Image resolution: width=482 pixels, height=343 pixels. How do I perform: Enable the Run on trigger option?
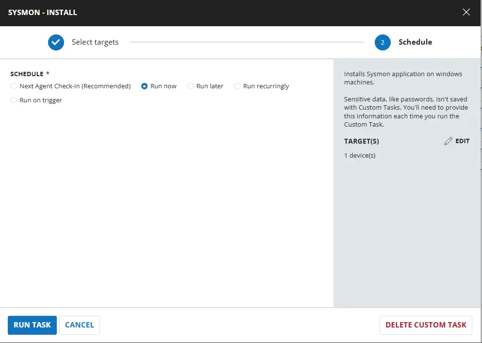(14, 100)
